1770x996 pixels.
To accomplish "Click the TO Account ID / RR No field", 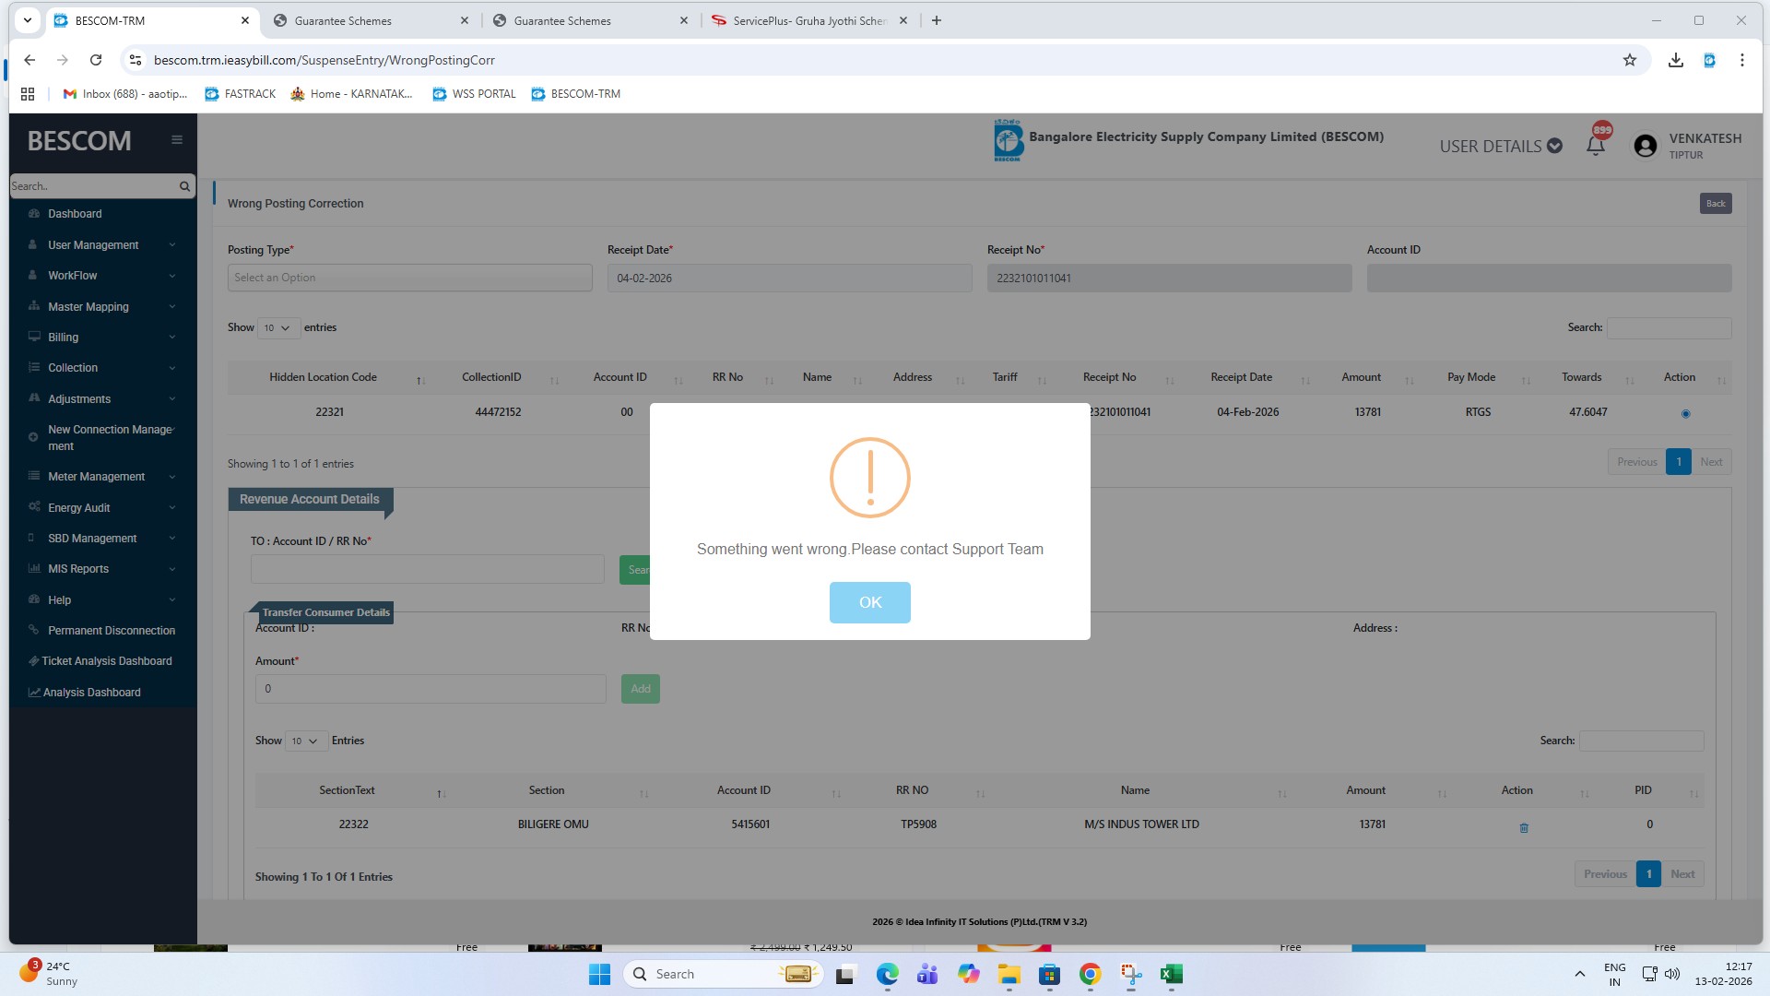I will [x=427, y=569].
